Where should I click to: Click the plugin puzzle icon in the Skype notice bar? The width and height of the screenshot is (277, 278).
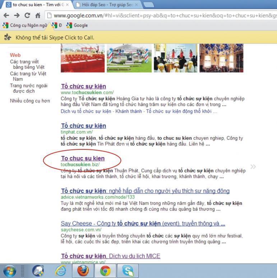pos(8,37)
